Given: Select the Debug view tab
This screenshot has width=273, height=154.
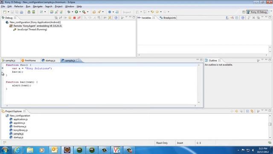Looking at the screenshot, I should point(9,18).
